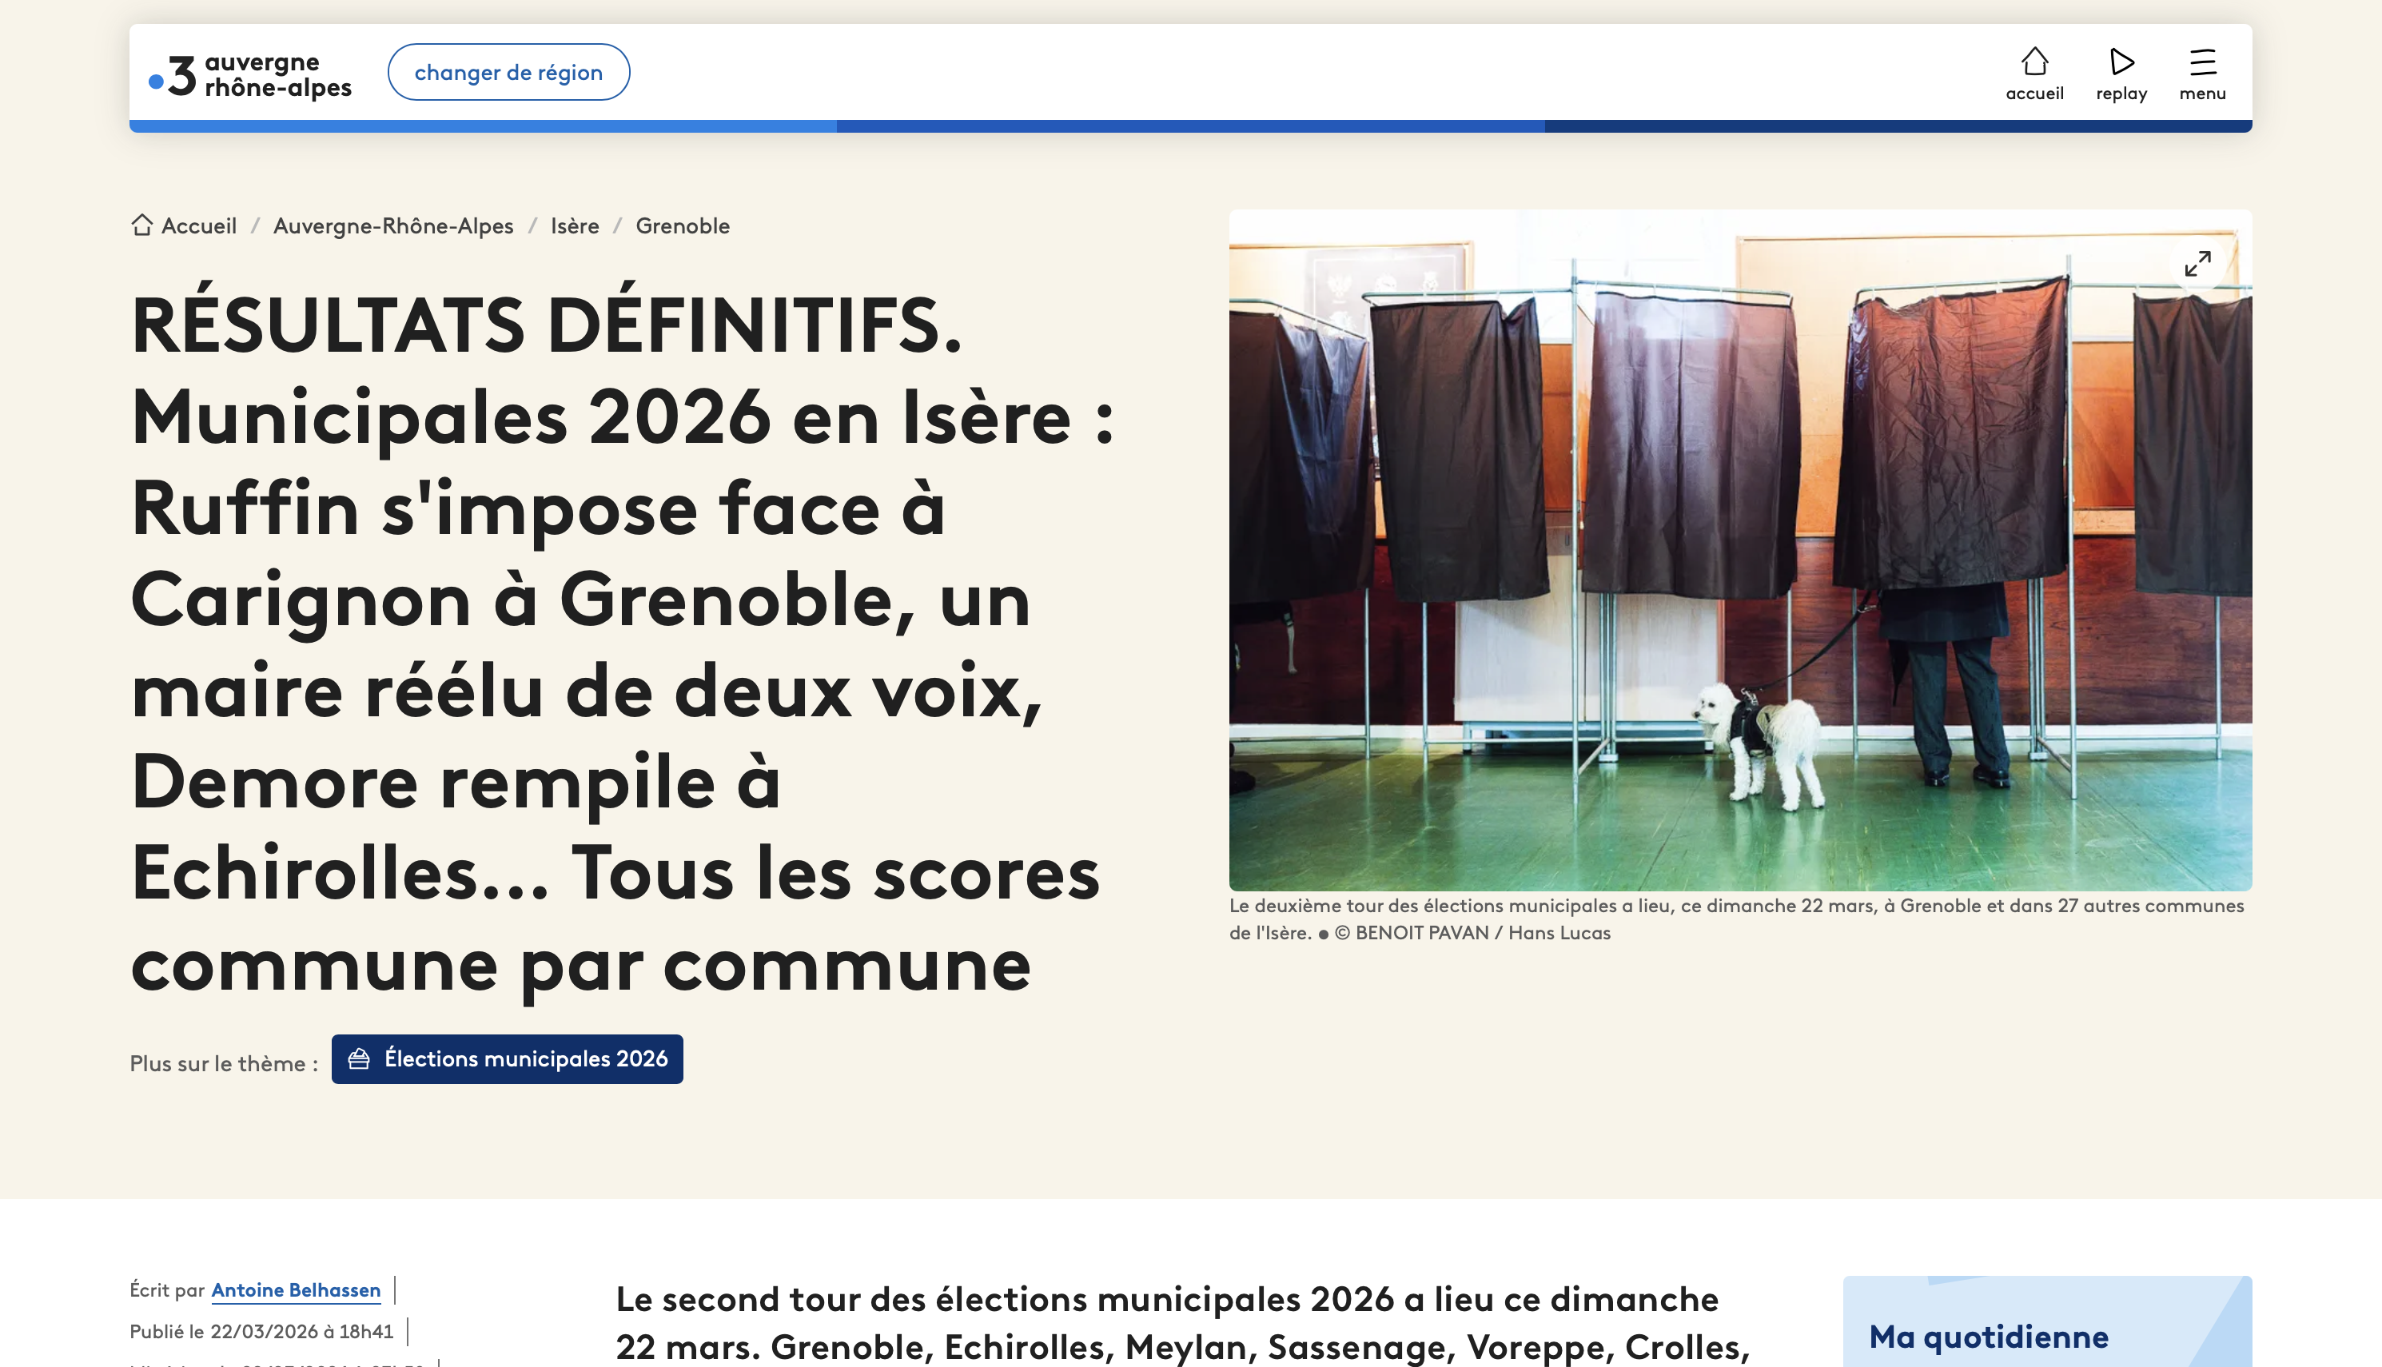Click the breadcrumb home icon
This screenshot has height=1367, width=2382.
141,225
